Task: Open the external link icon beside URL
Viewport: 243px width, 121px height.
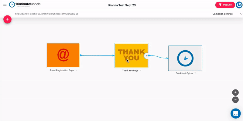Action: pos(77,14)
